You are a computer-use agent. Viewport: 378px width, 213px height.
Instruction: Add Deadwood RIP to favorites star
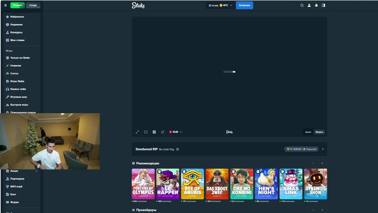177,149
